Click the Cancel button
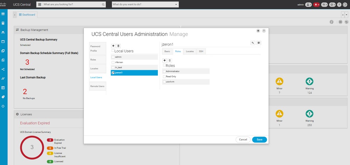 243,139
